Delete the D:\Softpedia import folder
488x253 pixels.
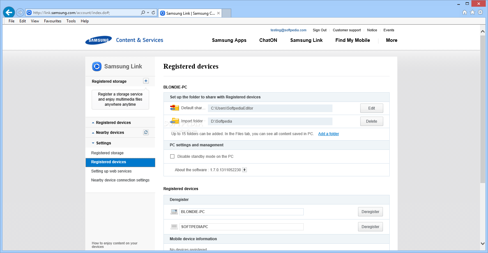(x=371, y=121)
